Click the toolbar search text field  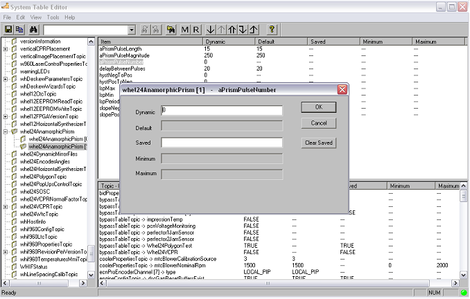(86, 30)
